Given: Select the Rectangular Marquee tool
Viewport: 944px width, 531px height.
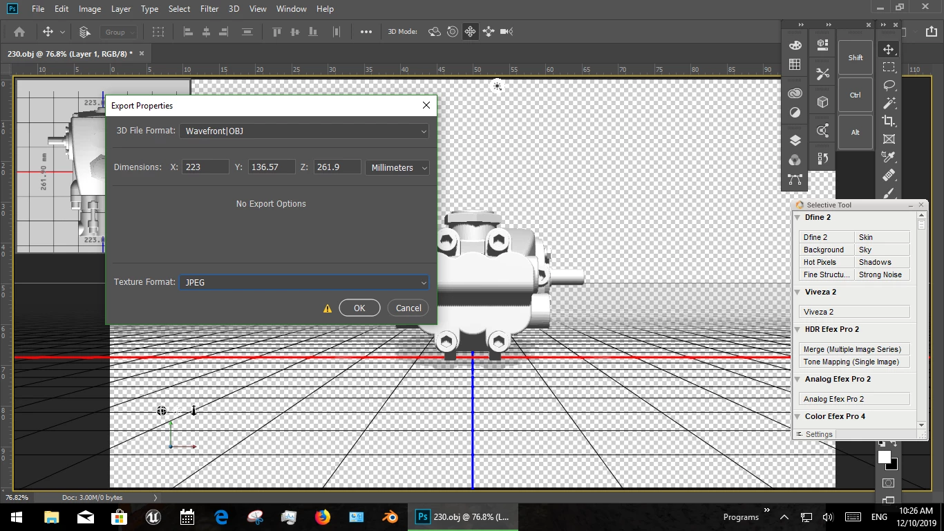Looking at the screenshot, I should (889, 67).
